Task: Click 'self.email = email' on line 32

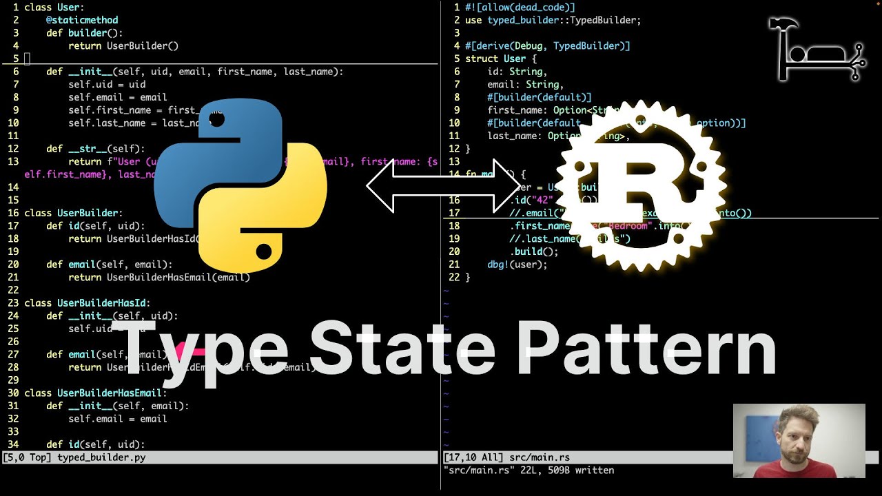Action: tap(118, 418)
